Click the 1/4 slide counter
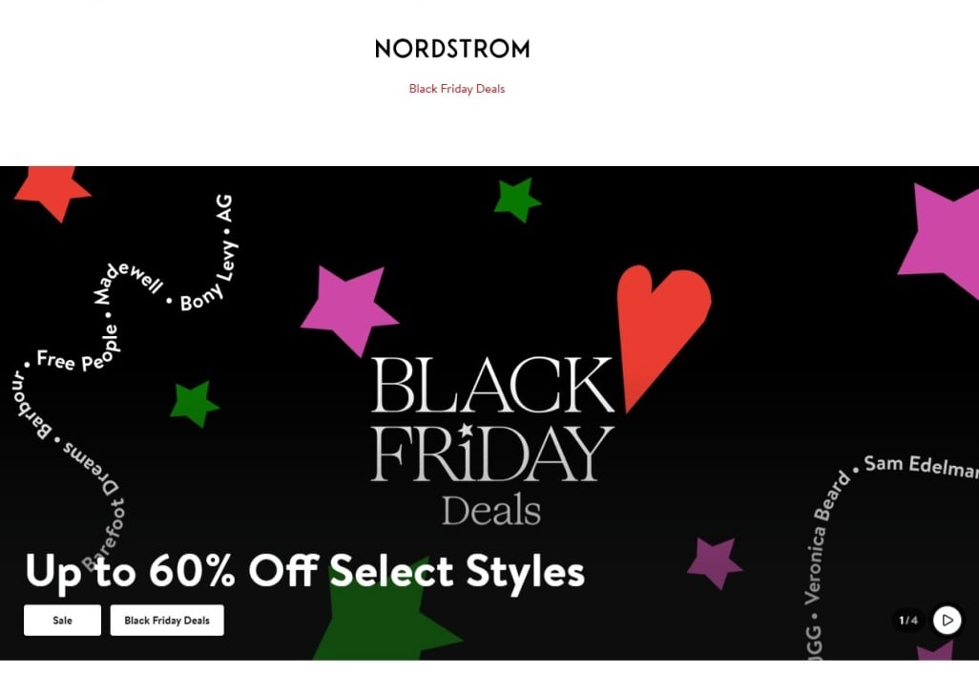The image size is (979, 676). [x=907, y=621]
